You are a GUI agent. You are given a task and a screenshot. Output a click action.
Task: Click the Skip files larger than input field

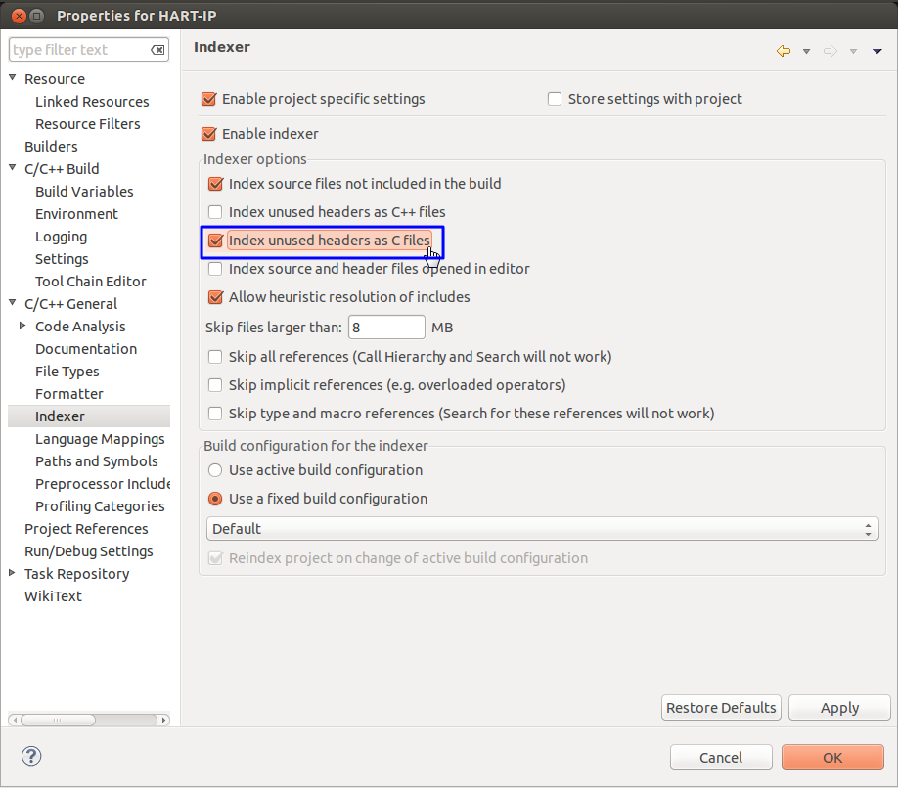coord(386,327)
